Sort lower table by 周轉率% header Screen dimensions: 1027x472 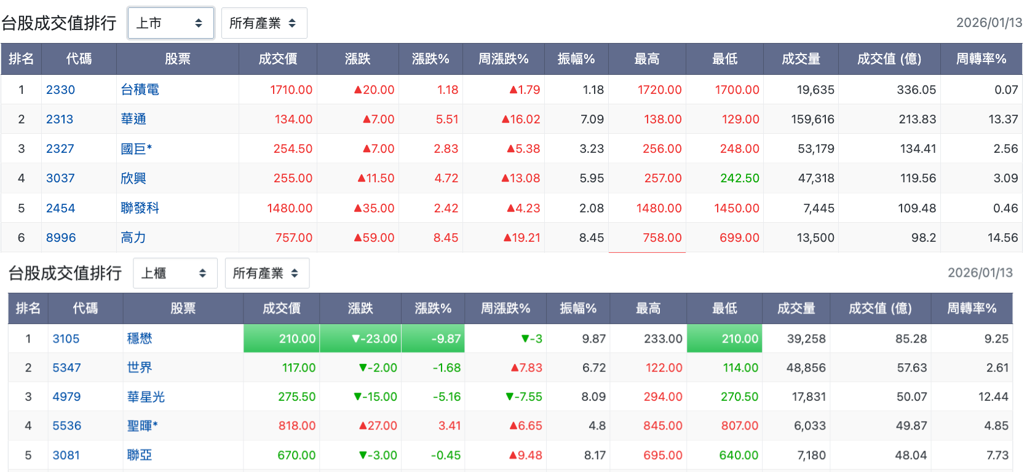[x=972, y=309]
